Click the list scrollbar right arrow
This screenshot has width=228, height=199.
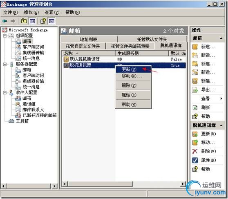[183, 184]
